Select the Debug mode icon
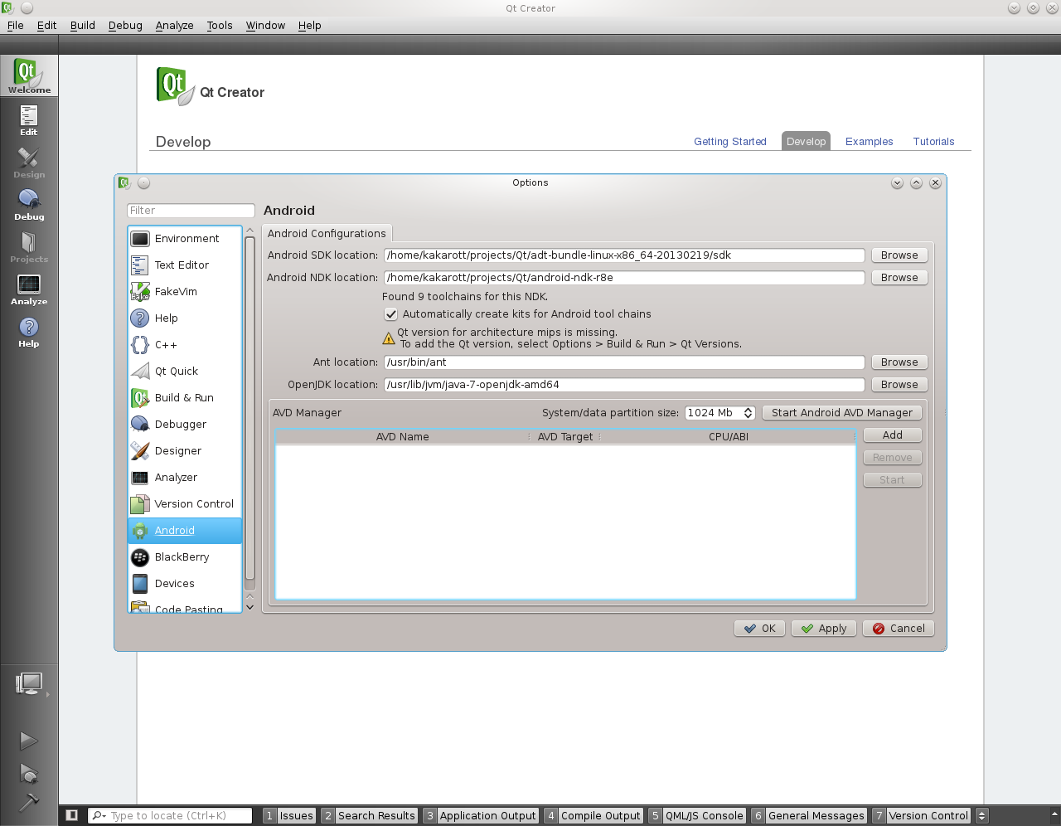The height and width of the screenshot is (826, 1061). click(x=28, y=203)
